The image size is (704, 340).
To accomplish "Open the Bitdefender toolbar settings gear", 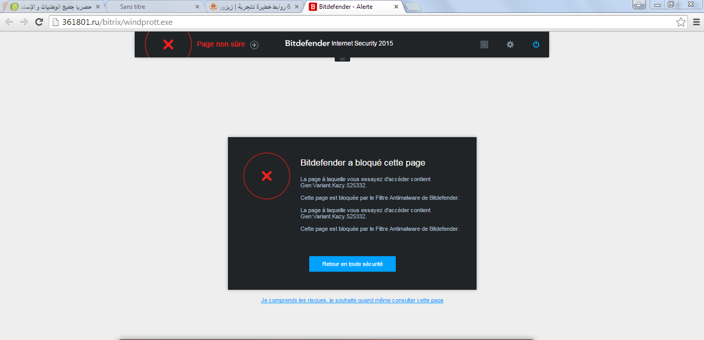I will (510, 45).
